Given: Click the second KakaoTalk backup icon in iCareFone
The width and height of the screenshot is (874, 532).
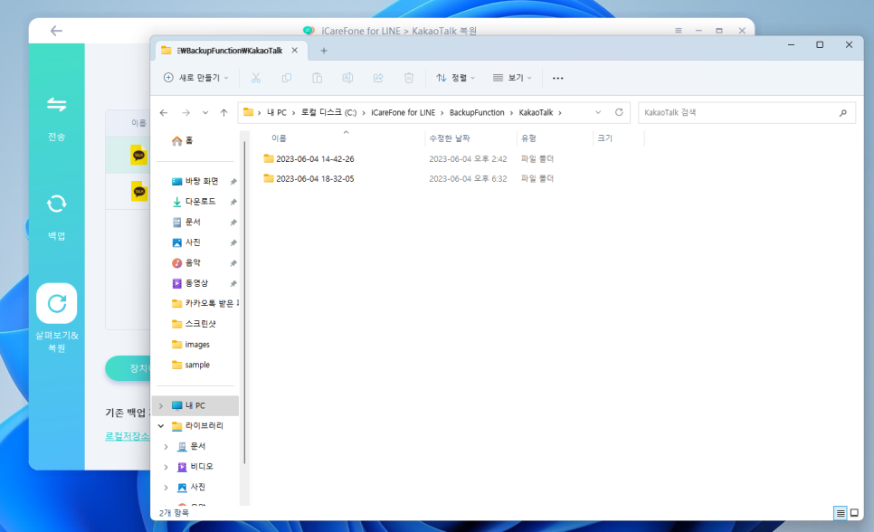Looking at the screenshot, I should (x=138, y=191).
